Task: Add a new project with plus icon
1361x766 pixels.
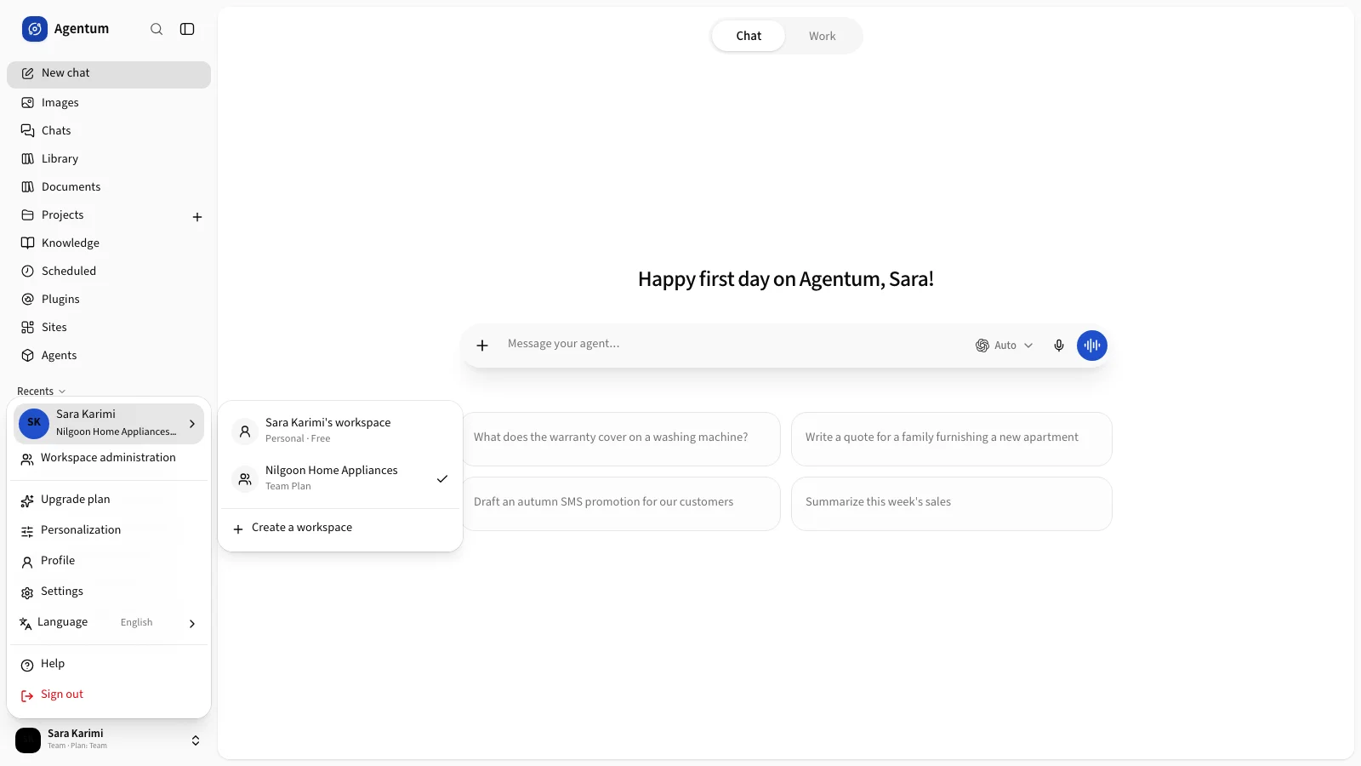Action: pos(197,217)
